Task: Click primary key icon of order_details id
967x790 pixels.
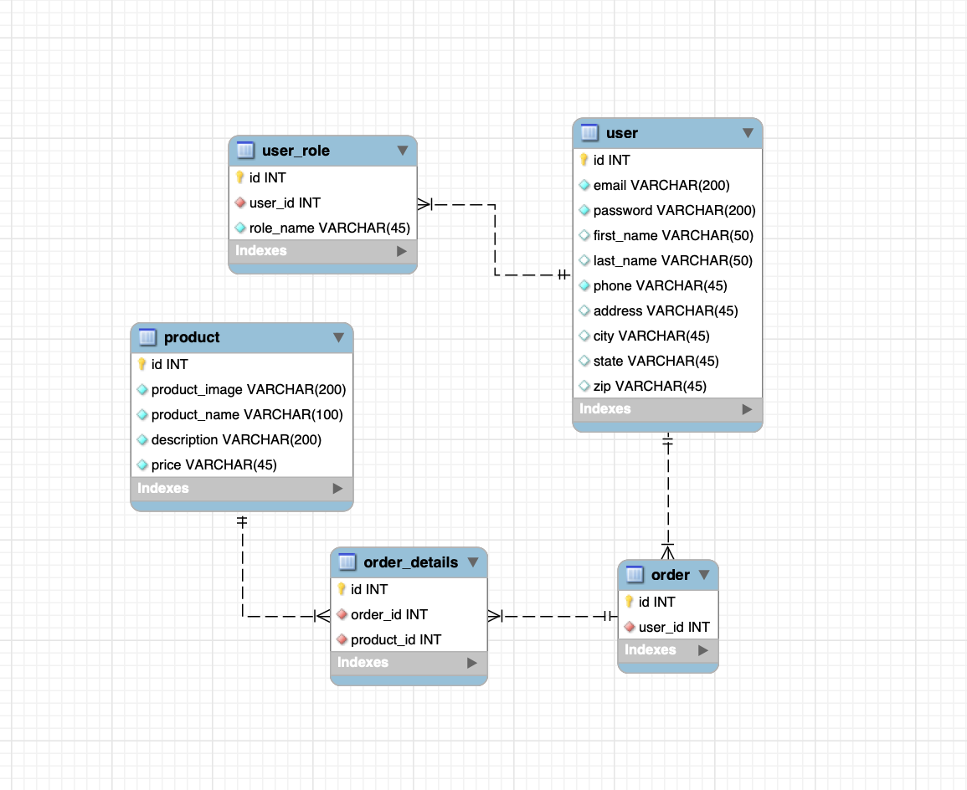Action: tap(342, 589)
